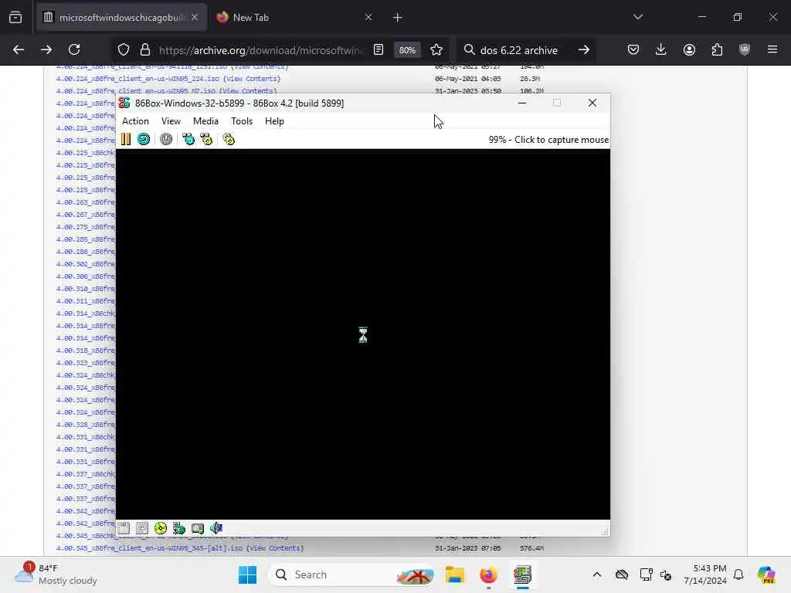Open the weather widget 84°F
The width and height of the screenshot is (791, 593).
point(56,574)
